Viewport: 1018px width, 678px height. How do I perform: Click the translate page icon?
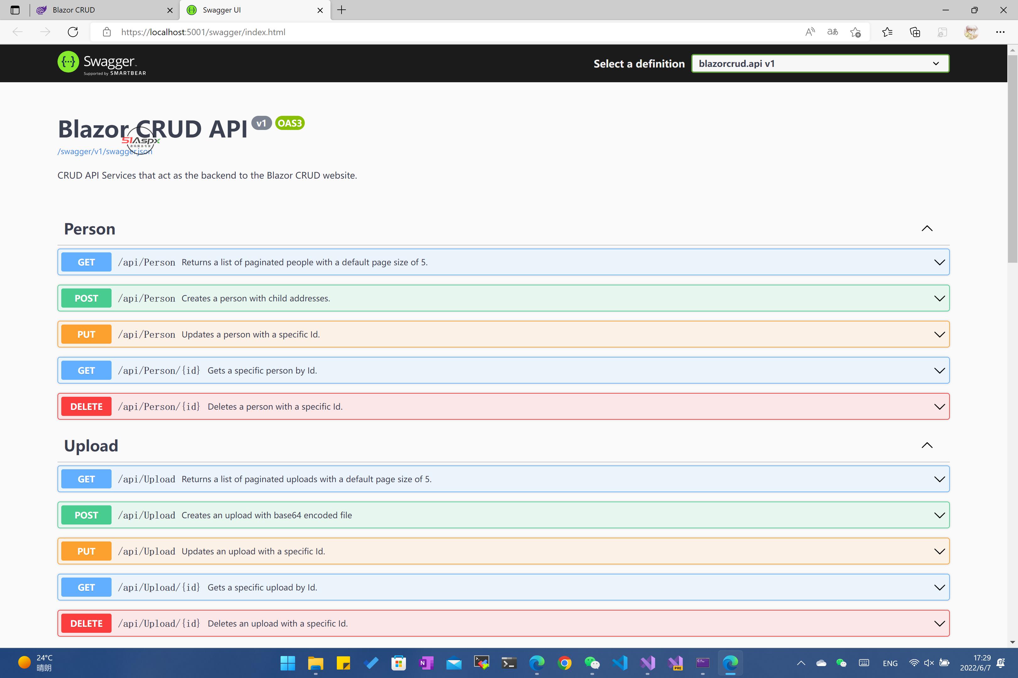(832, 32)
